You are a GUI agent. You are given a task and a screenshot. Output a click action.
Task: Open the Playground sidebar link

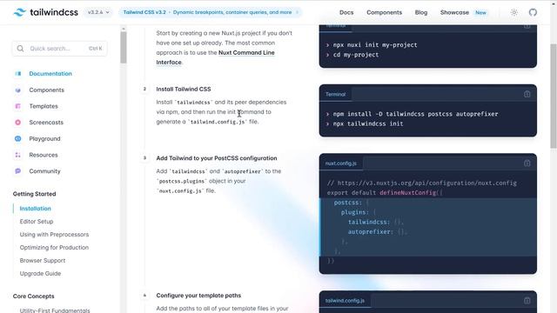(44, 139)
